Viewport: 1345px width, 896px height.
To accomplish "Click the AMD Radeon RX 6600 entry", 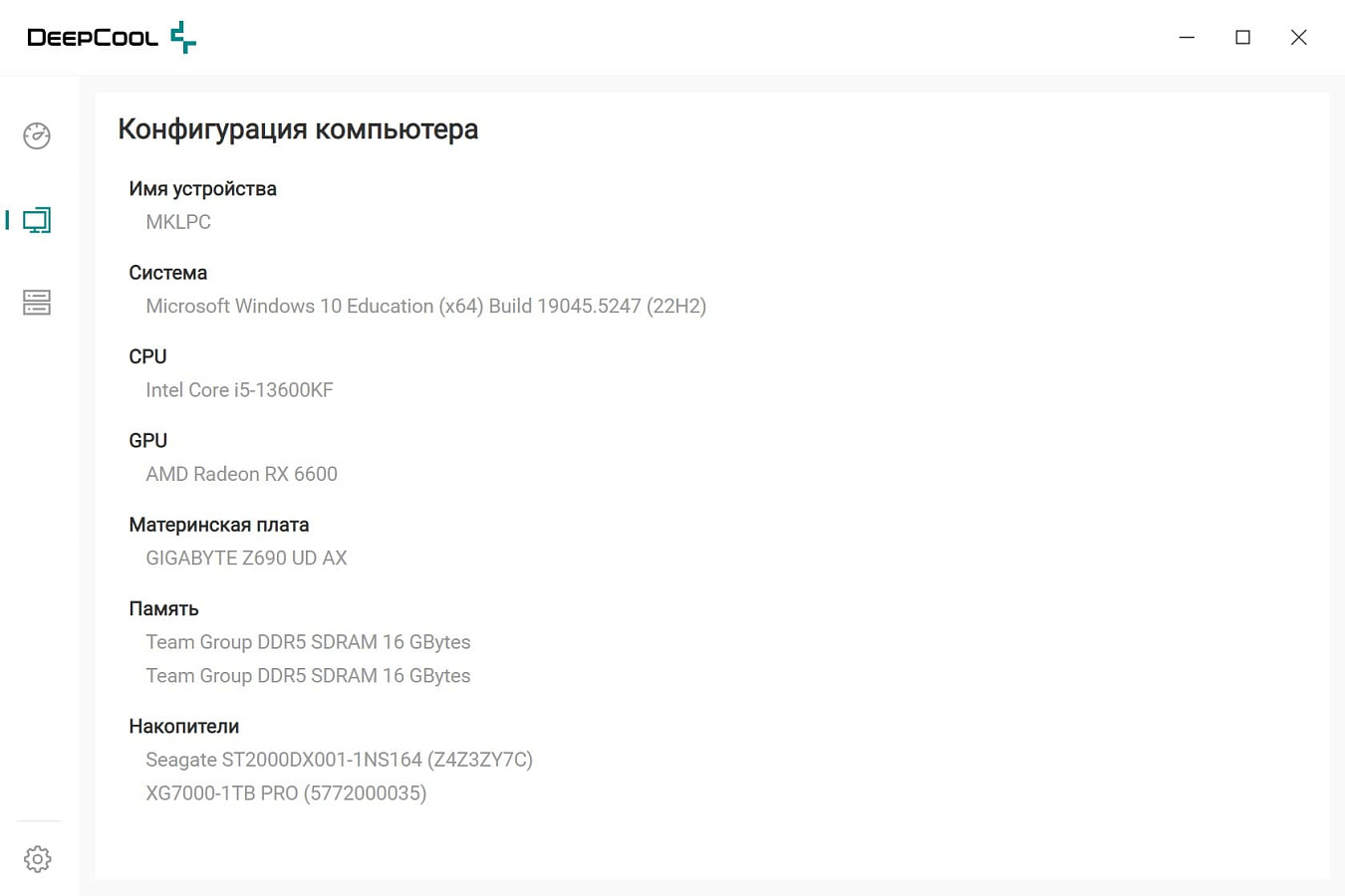I will click(x=241, y=474).
